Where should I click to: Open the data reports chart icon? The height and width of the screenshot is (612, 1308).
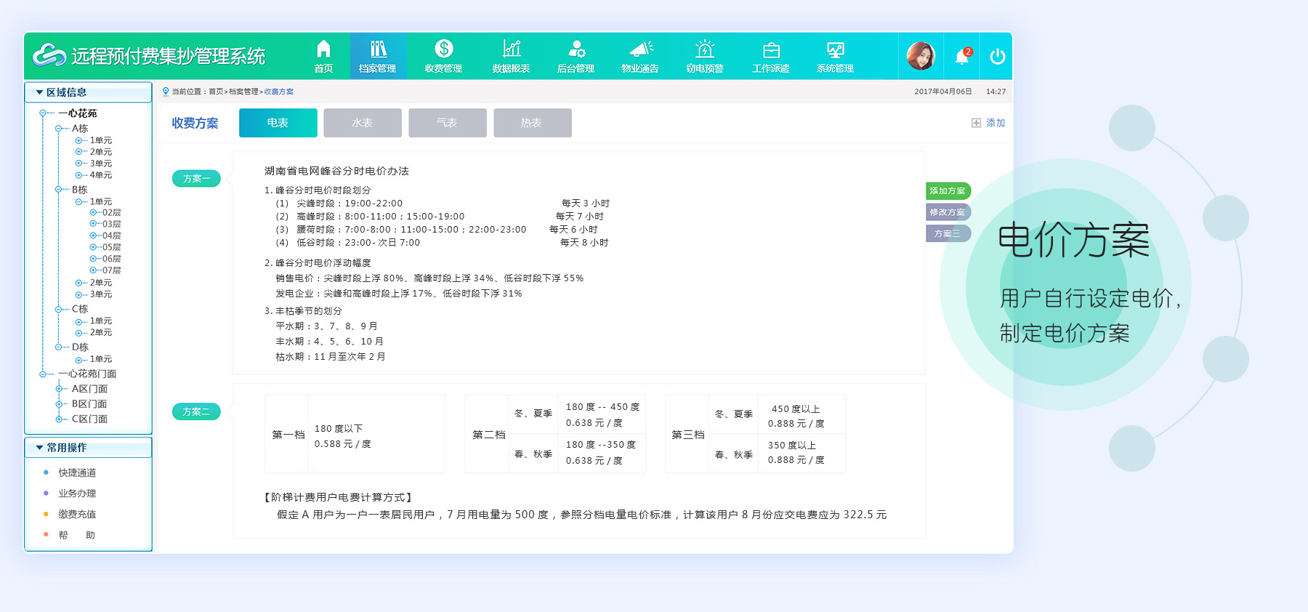point(511,49)
